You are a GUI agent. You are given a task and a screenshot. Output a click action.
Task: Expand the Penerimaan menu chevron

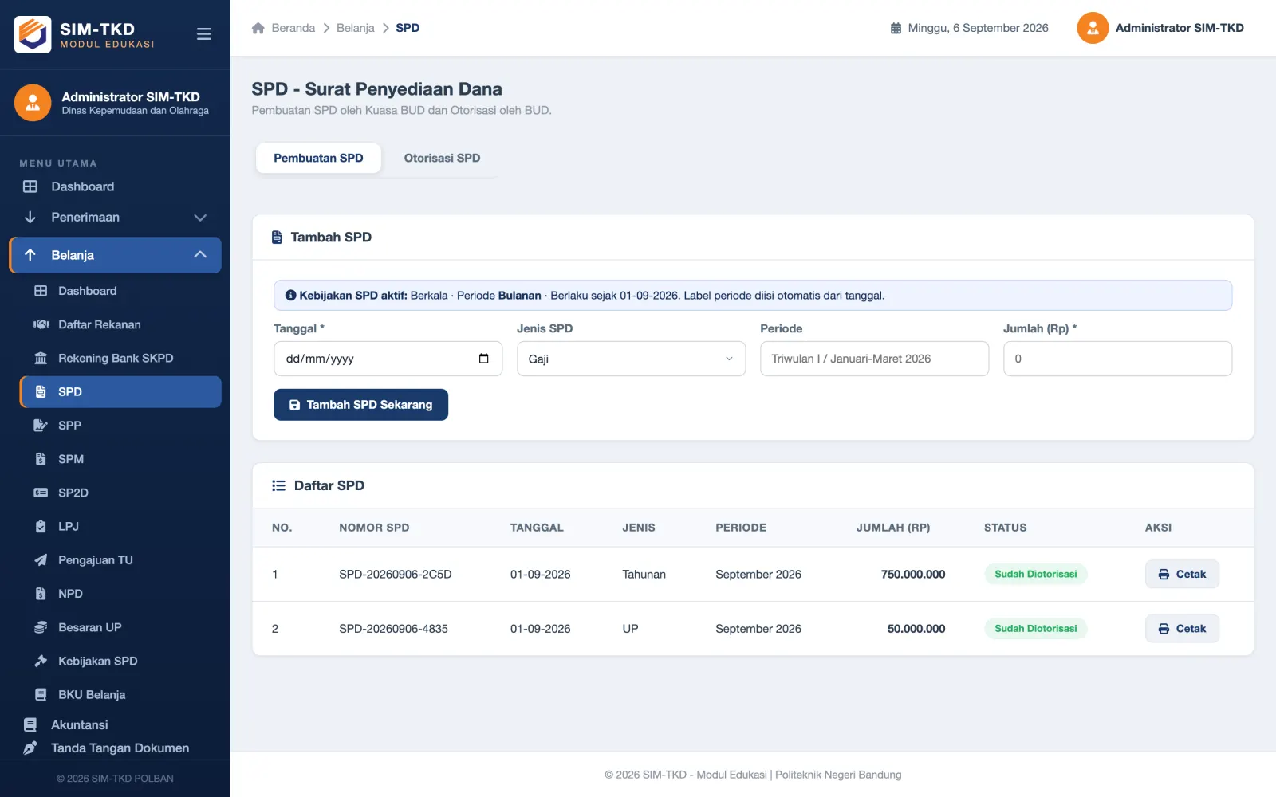(200, 218)
